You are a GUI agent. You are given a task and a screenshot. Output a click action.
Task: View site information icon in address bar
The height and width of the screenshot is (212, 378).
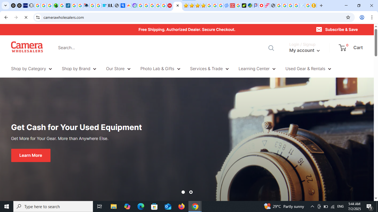pos(38,17)
